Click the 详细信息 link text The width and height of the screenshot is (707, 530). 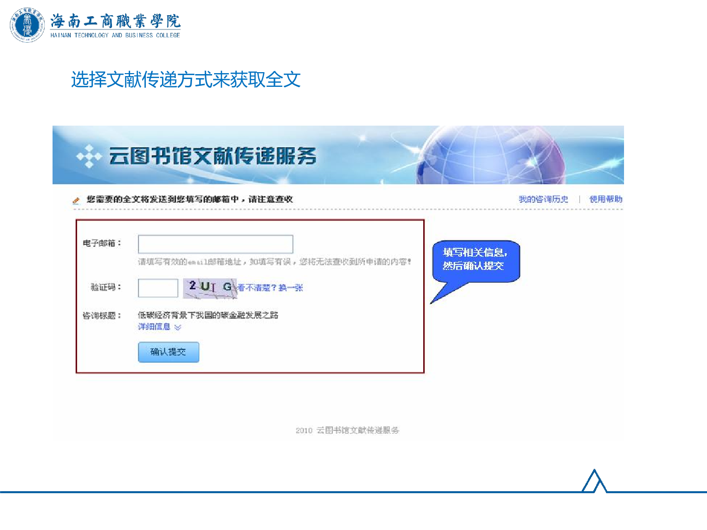154,327
